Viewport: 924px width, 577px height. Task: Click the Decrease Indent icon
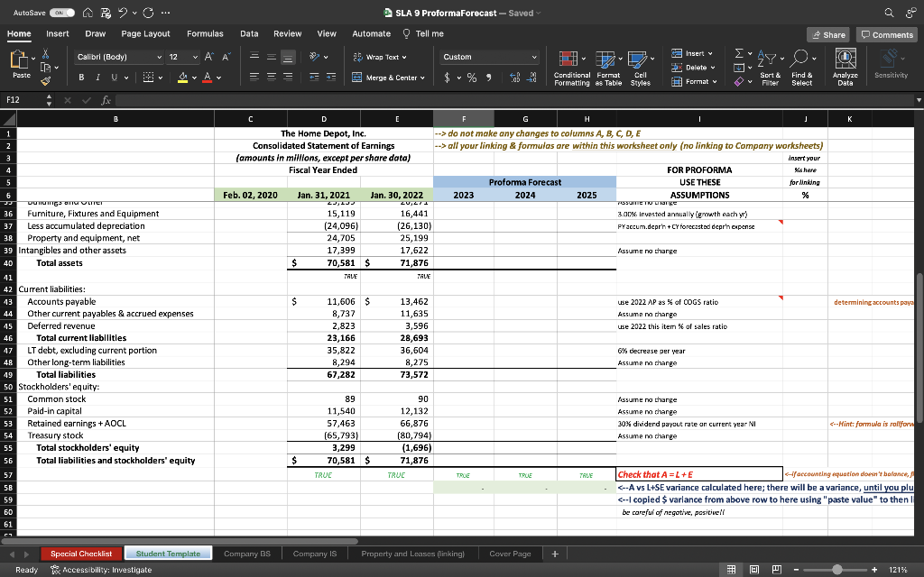[315, 78]
